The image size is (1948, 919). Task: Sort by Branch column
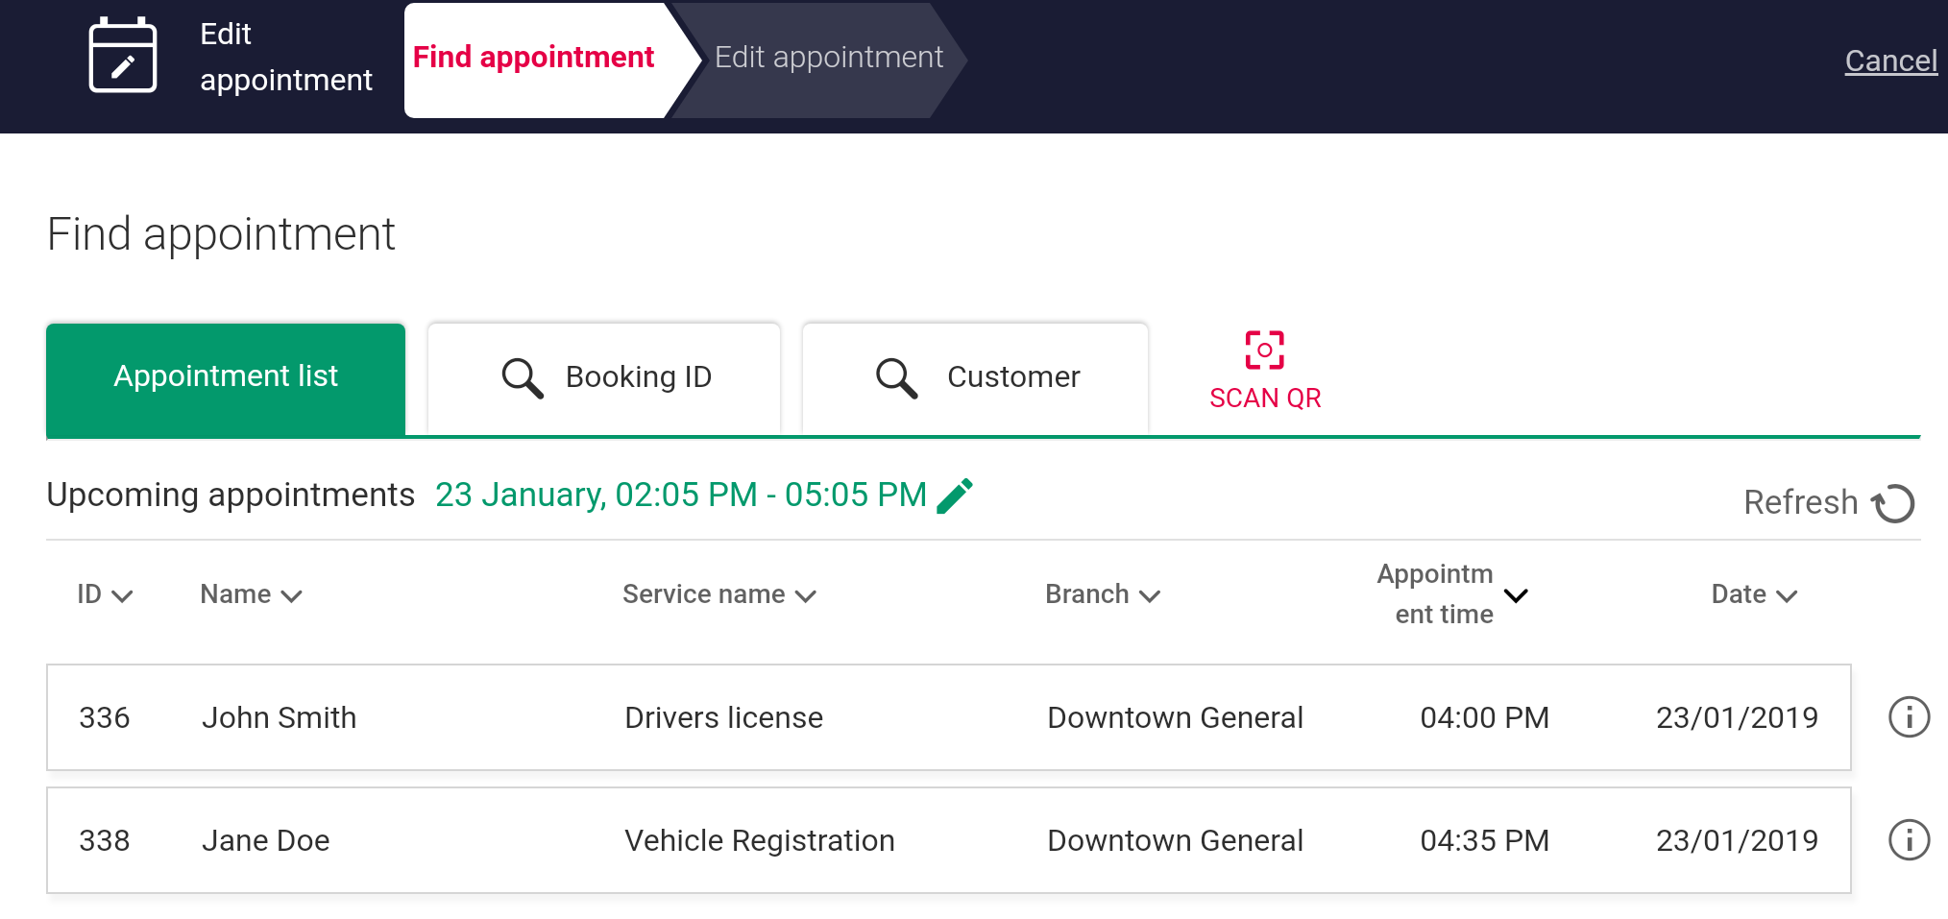coord(1102,595)
